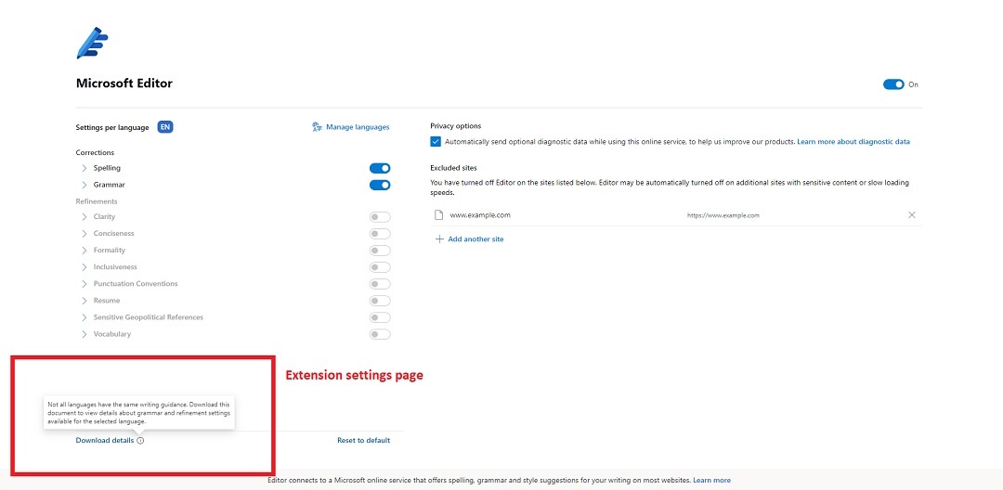Enable the Formality refinement toggle
The image size is (1003, 490).
pyautogui.click(x=380, y=251)
